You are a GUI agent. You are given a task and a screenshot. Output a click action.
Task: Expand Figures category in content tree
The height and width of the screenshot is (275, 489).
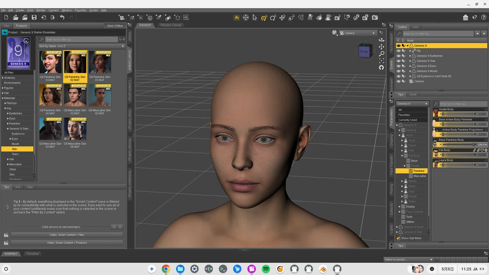coord(3,88)
